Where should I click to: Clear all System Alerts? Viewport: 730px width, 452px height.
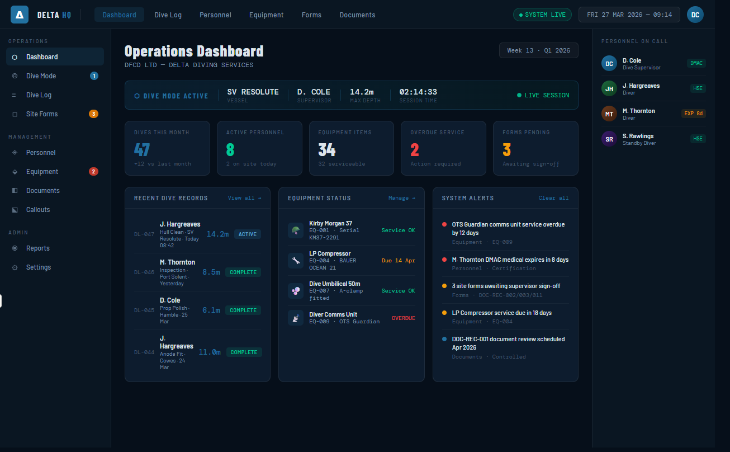point(554,198)
